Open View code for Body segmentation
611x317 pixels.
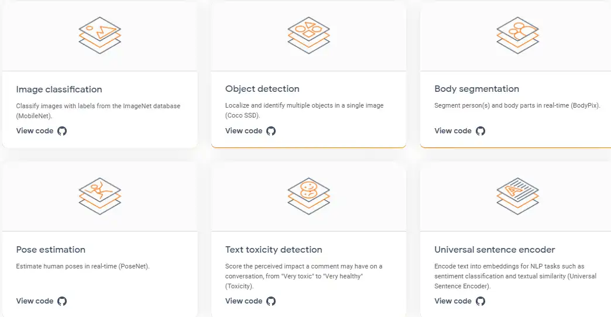click(452, 131)
